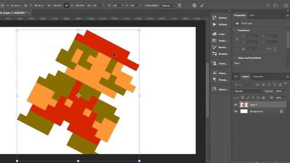Collapse the Transform section

[x=235, y=30]
